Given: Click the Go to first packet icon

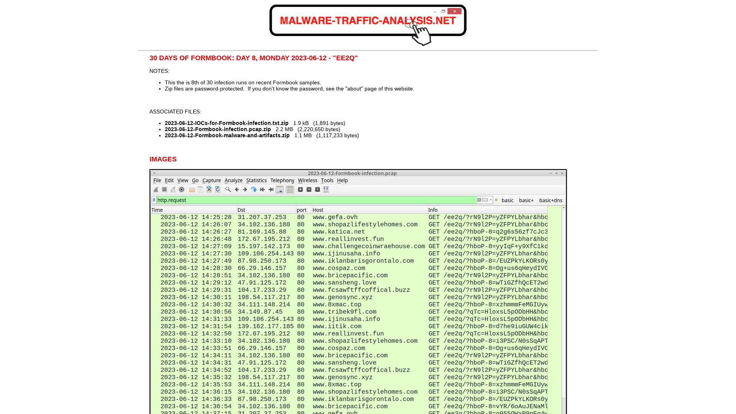Looking at the screenshot, I should coord(262,190).
